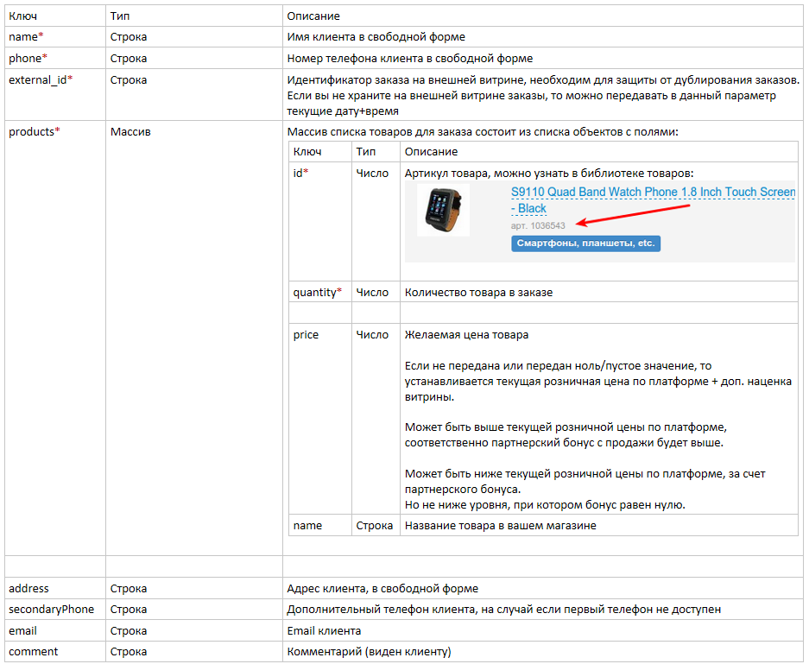Select the "external_id" key cell
809x664 pixels.
tap(41, 80)
